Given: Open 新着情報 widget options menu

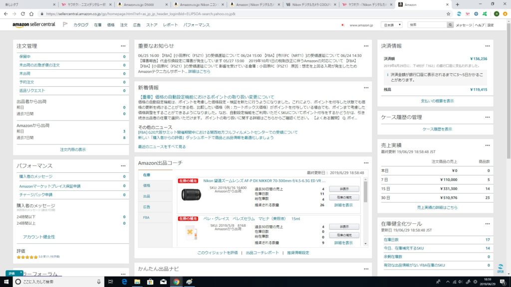Looking at the screenshot, I should 366,88.
